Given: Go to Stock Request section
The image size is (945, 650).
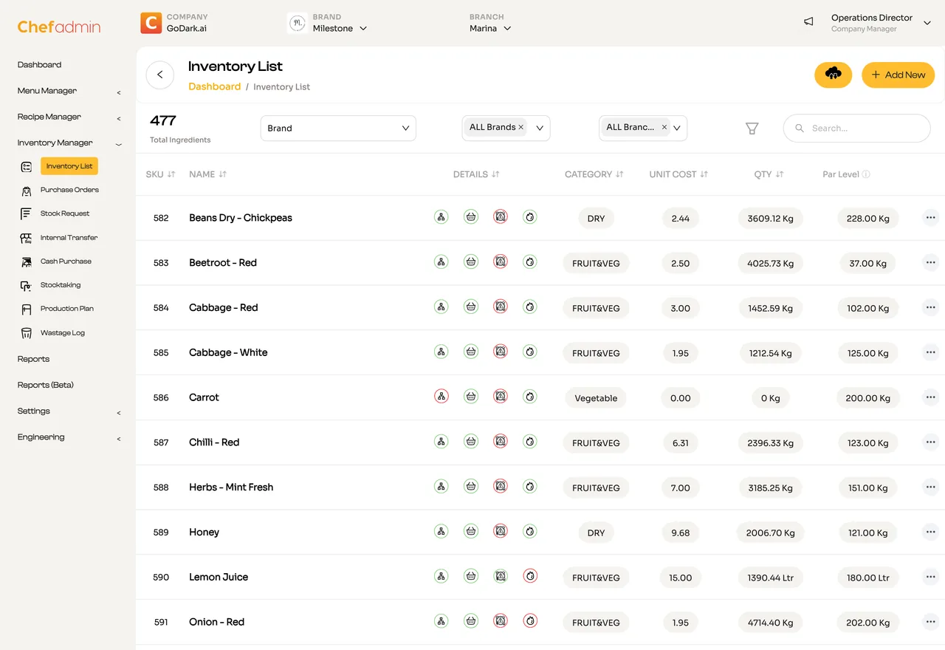Looking at the screenshot, I should click(65, 213).
